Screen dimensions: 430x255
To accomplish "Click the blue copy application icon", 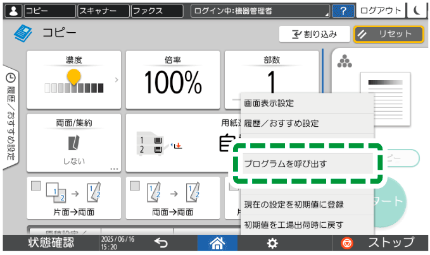I will click(23, 33).
